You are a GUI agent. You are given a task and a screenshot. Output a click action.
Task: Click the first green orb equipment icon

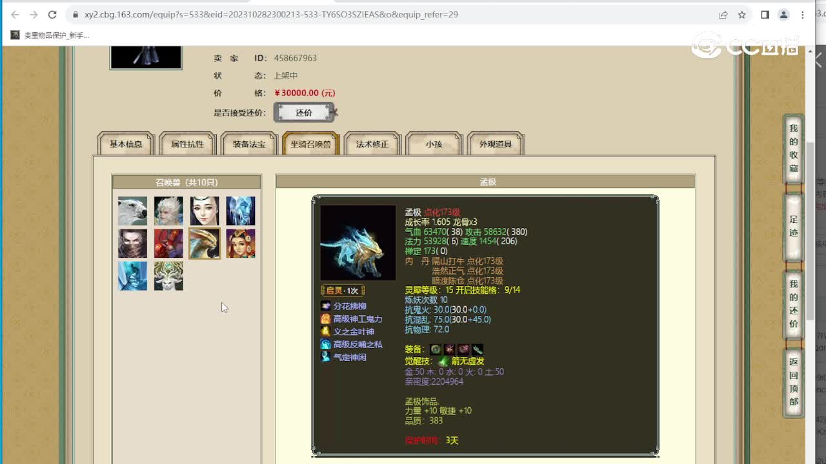click(x=436, y=349)
